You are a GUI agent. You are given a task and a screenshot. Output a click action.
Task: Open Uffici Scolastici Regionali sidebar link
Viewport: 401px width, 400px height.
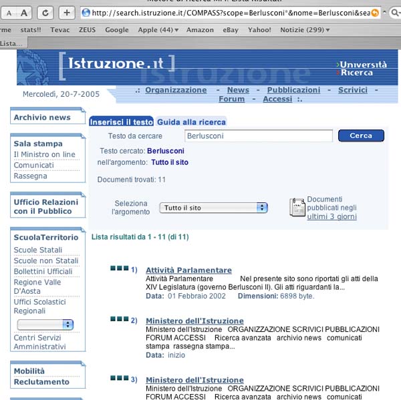pyautogui.click(x=39, y=307)
